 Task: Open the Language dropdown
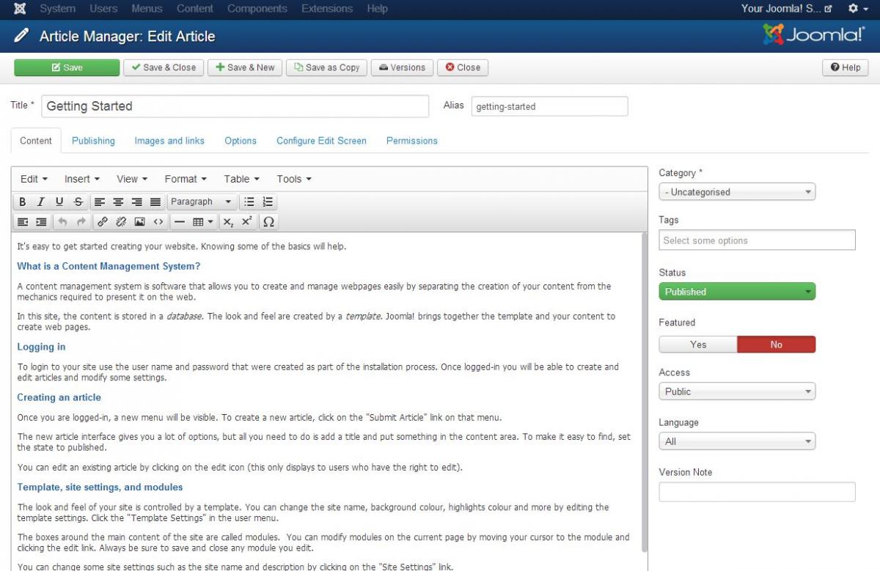pos(737,441)
